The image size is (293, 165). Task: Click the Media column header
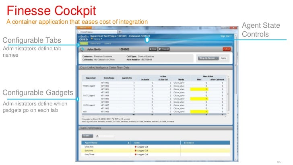[181, 80]
